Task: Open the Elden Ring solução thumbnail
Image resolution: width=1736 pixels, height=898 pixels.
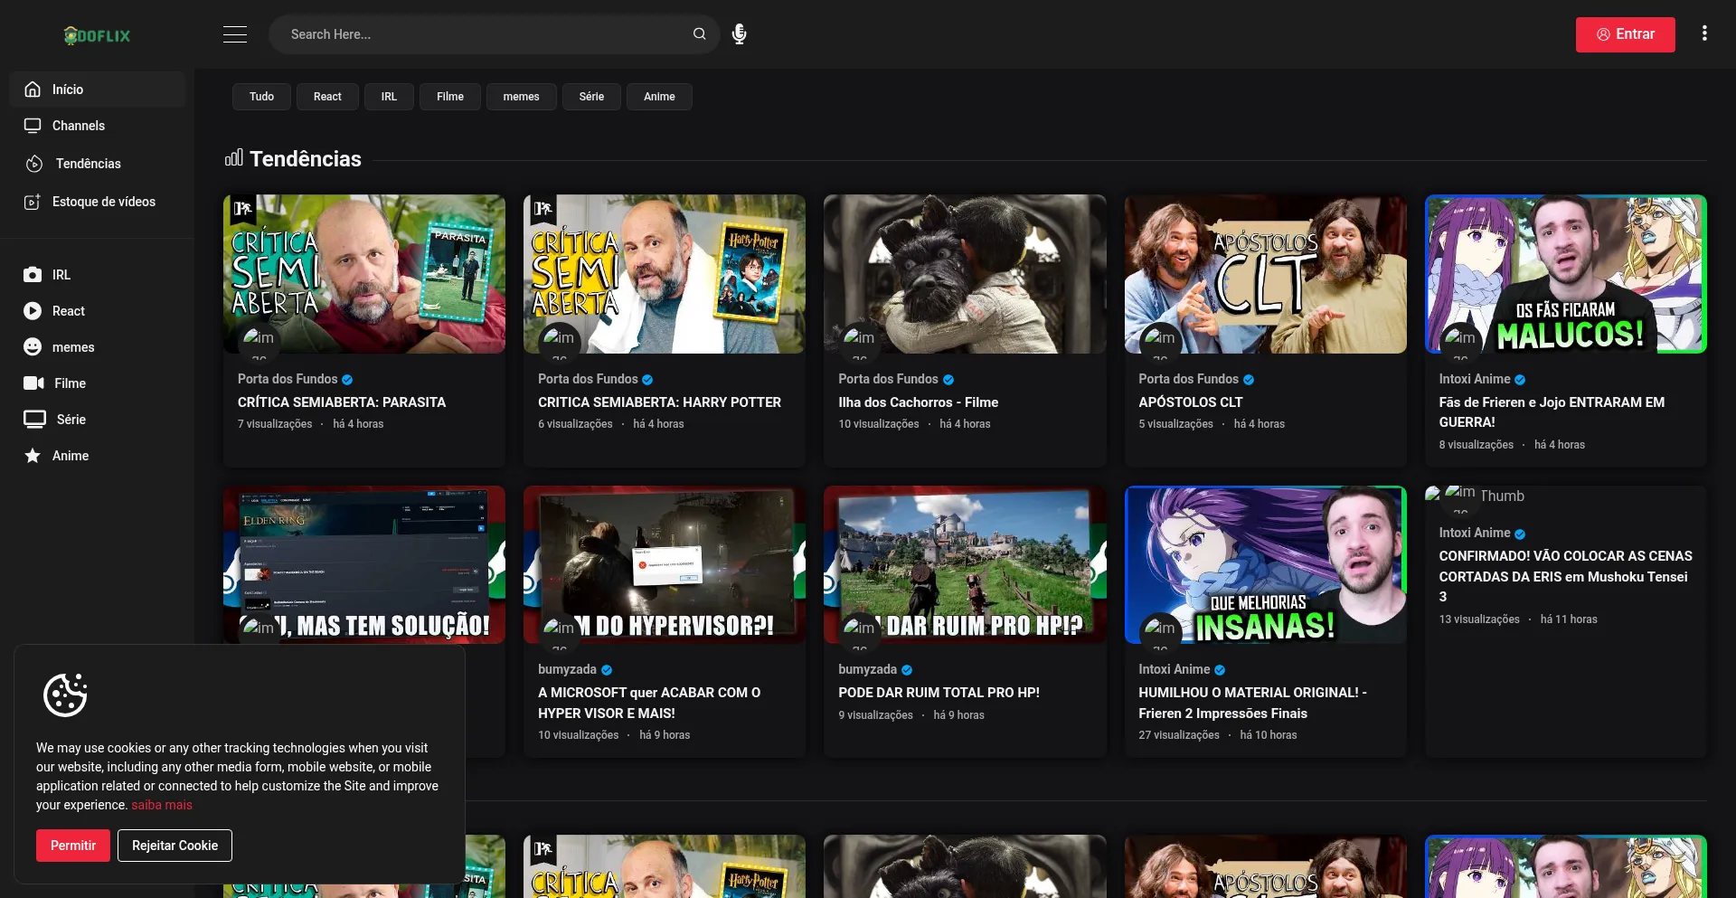Action: 364,564
